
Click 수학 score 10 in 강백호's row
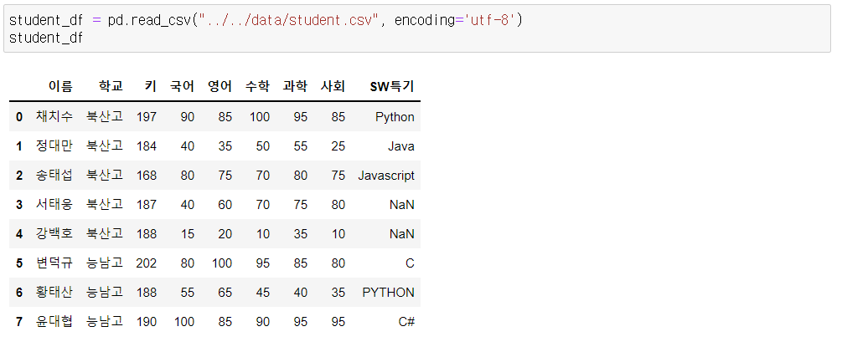(x=263, y=234)
